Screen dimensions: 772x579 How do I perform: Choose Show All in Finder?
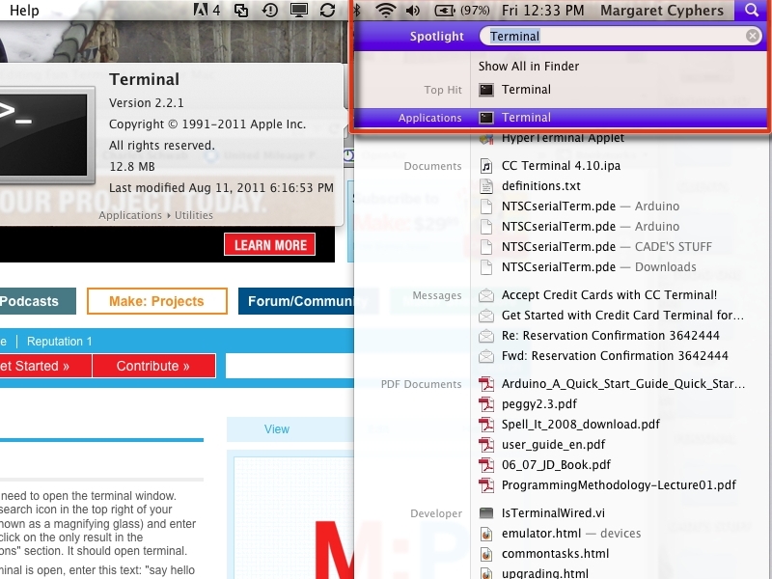click(x=528, y=66)
